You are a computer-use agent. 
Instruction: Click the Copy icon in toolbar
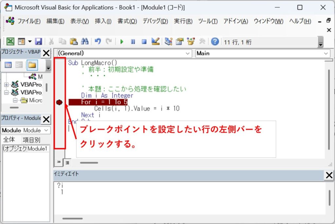coord(62,41)
